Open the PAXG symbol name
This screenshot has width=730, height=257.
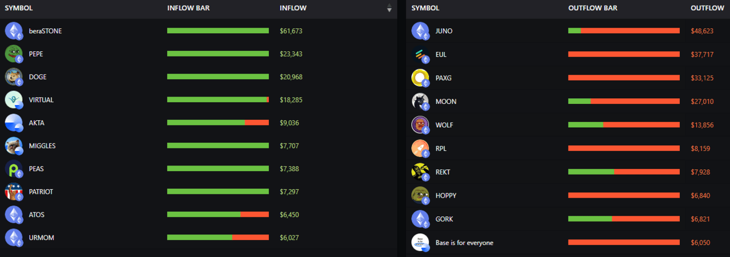(x=444, y=78)
